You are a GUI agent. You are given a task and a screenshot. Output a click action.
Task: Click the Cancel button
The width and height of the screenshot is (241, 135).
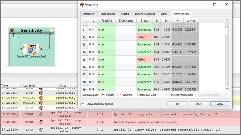199,104
